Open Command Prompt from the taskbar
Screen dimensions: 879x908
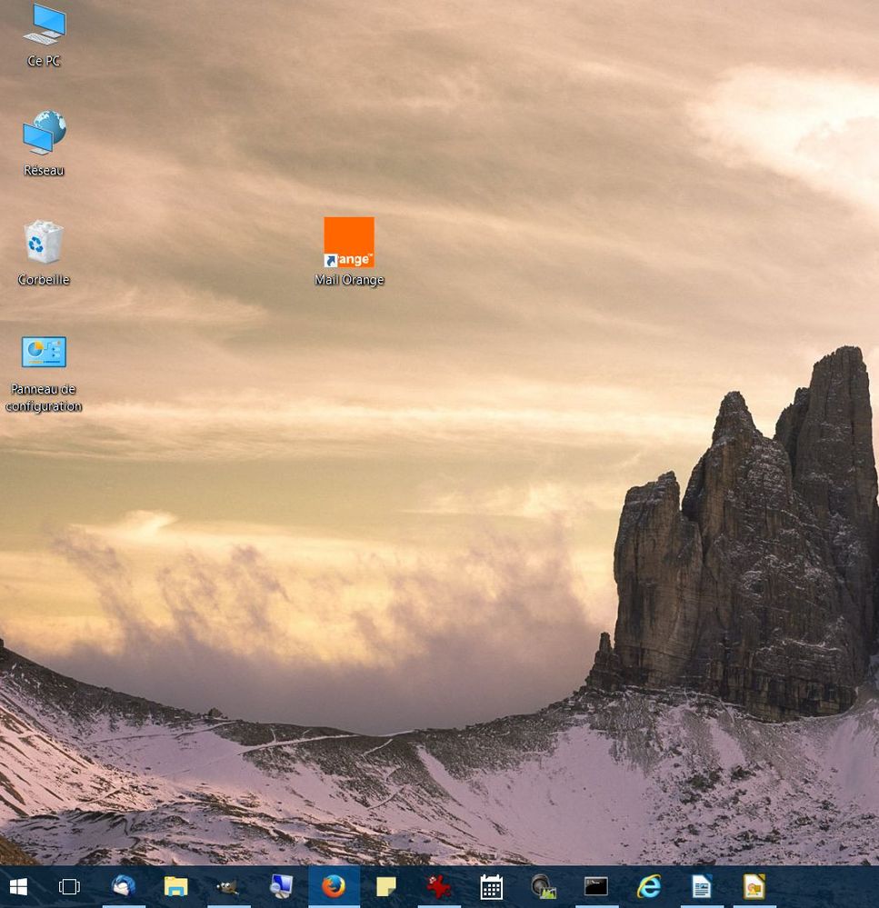(x=596, y=886)
